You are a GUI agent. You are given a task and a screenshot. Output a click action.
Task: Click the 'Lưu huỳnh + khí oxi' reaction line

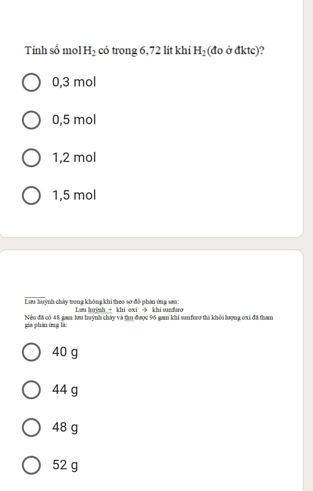point(129,310)
